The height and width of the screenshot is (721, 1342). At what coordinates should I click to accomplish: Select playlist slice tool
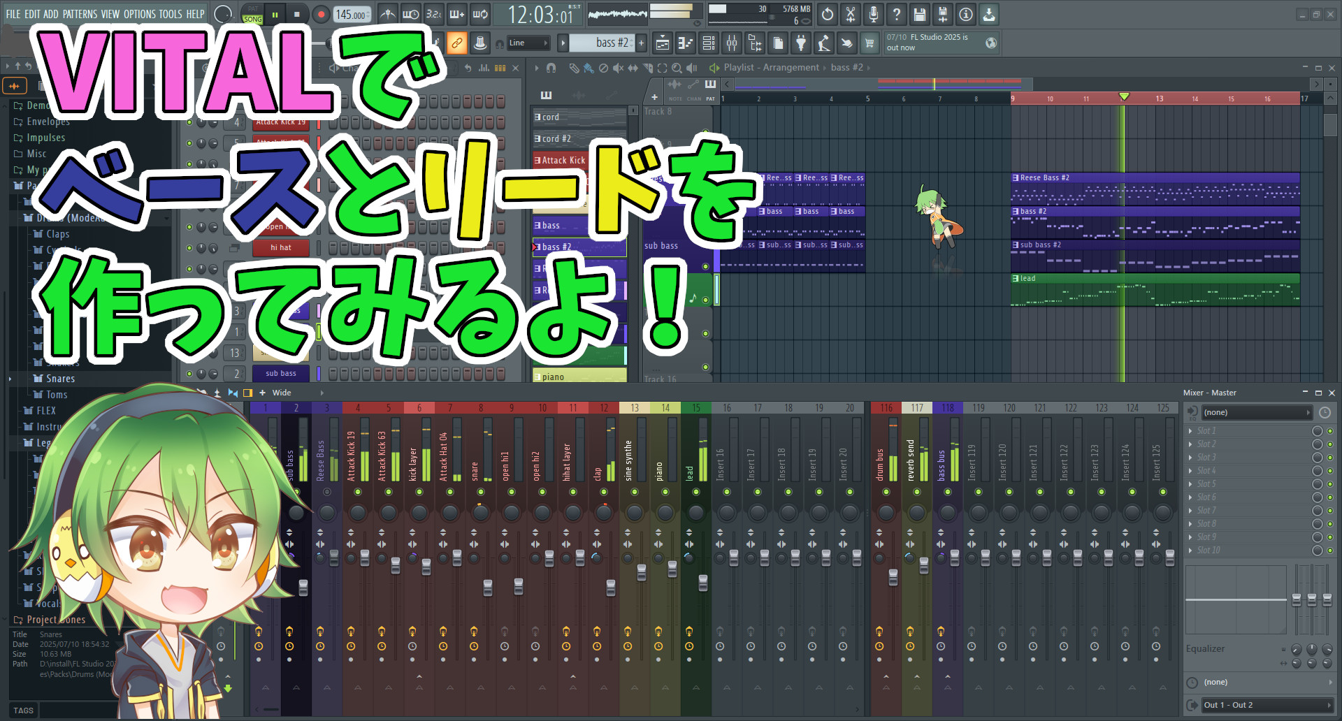point(647,68)
